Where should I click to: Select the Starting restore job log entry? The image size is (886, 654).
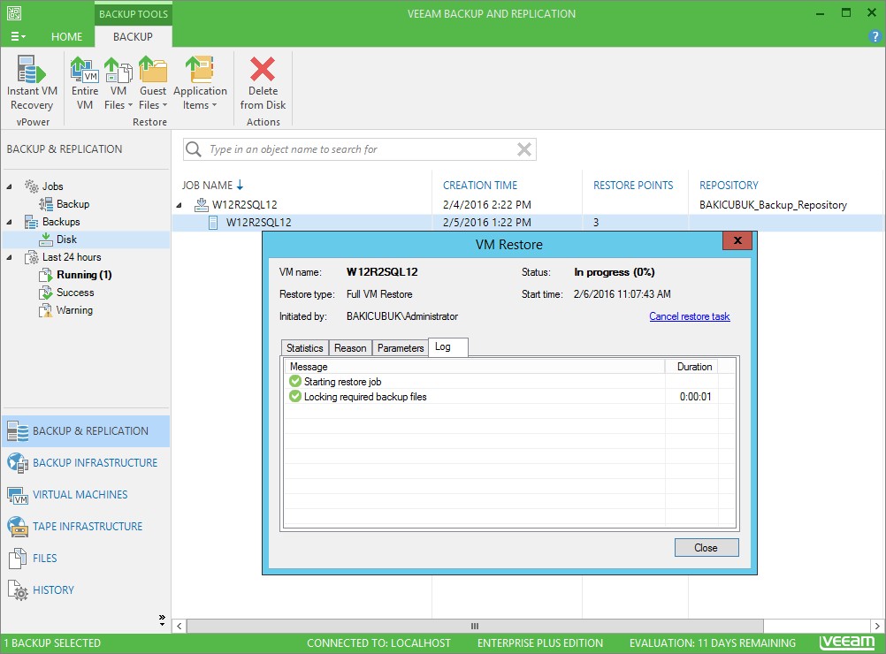(509, 382)
